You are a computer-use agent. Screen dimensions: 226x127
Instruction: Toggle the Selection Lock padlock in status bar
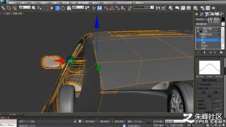75,122
